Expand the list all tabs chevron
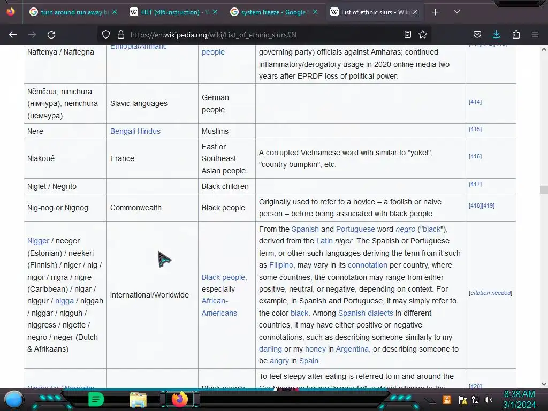This screenshot has width=548, height=411. tap(457, 12)
